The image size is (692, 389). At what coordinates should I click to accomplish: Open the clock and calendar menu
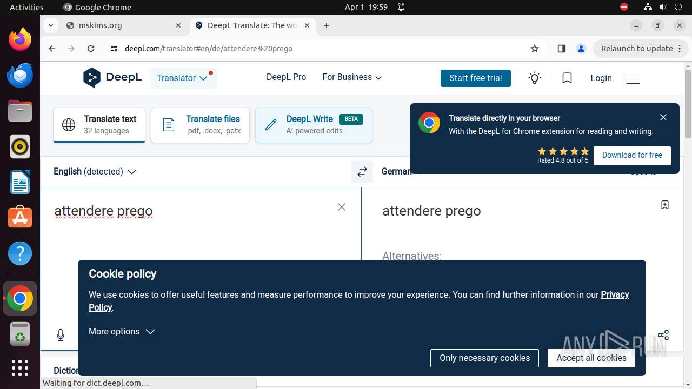[366, 7]
